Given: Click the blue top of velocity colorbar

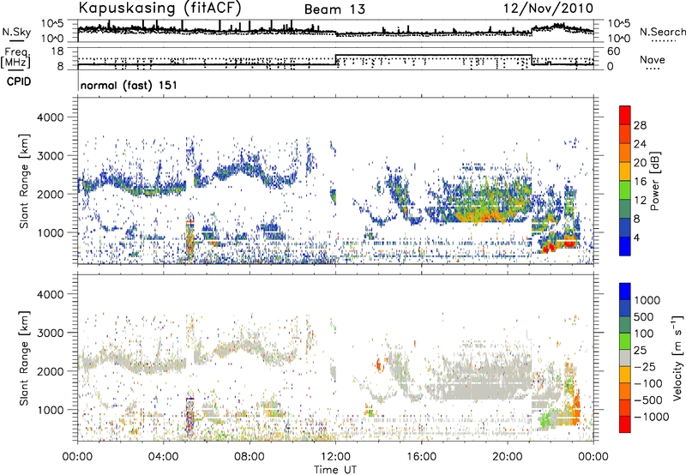Looking at the screenshot, I should pos(625,292).
